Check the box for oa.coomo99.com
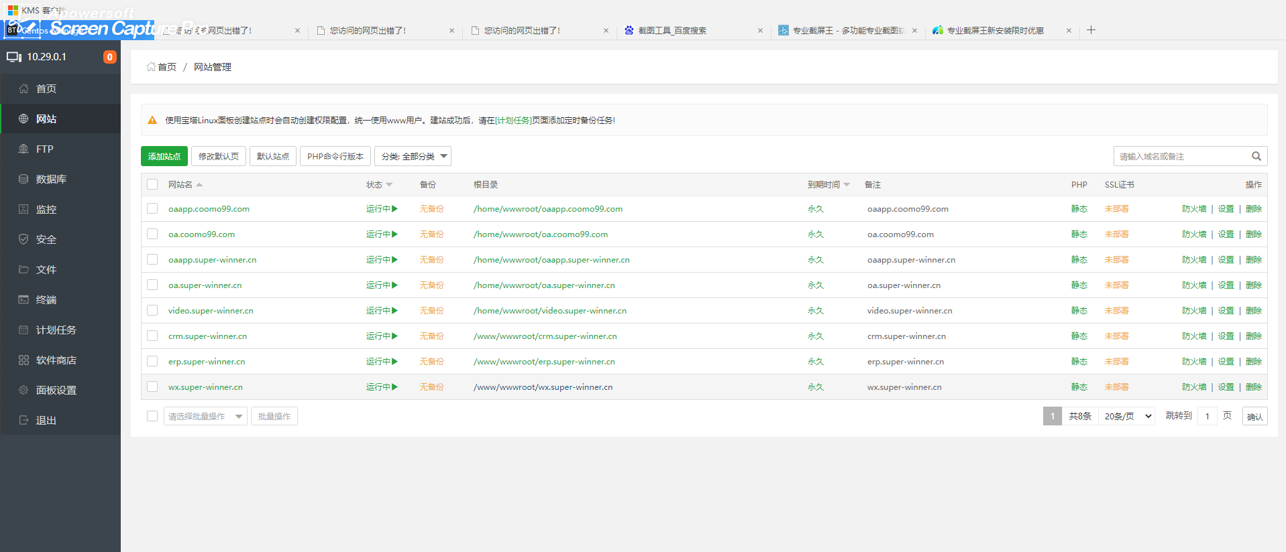 [x=152, y=234]
